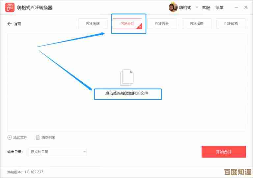Select the PDF合并 tab
Viewport: 253px width, 178px height.
(x=127, y=24)
